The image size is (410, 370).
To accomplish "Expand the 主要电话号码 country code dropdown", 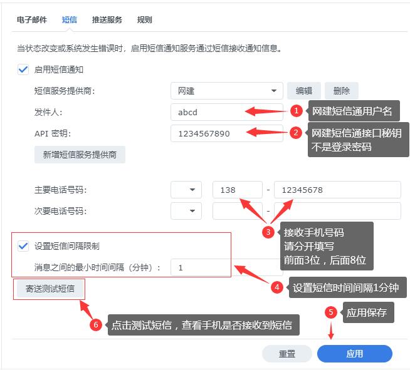I will point(186,190).
